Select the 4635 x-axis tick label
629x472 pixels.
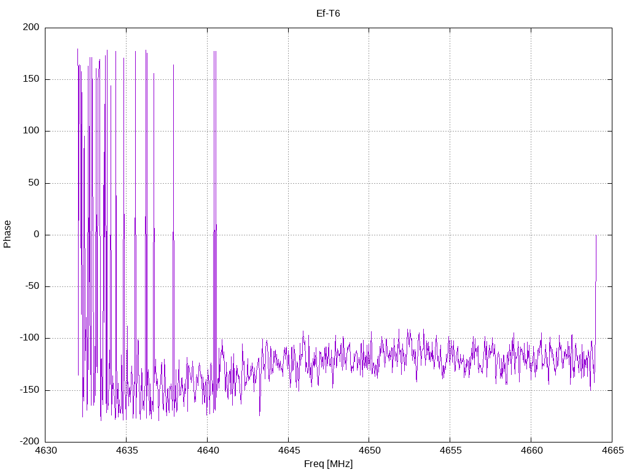[x=126, y=451]
